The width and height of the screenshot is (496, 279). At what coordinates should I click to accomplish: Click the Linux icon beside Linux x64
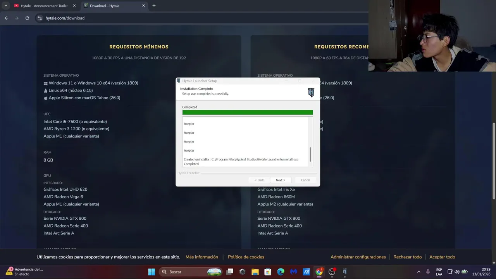pyautogui.click(x=46, y=91)
